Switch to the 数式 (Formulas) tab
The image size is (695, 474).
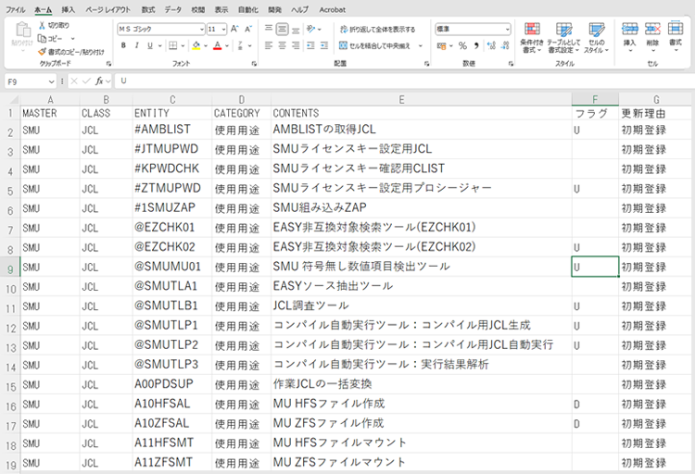point(148,10)
